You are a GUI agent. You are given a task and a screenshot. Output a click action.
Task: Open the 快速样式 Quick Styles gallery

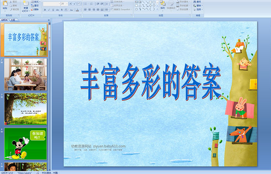point(171,5)
